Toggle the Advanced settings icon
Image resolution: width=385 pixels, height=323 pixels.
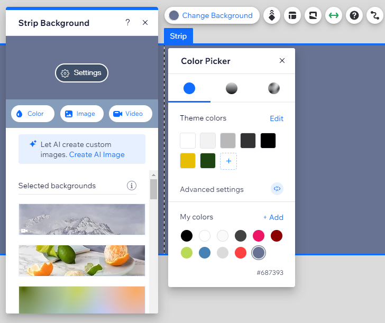[277, 189]
